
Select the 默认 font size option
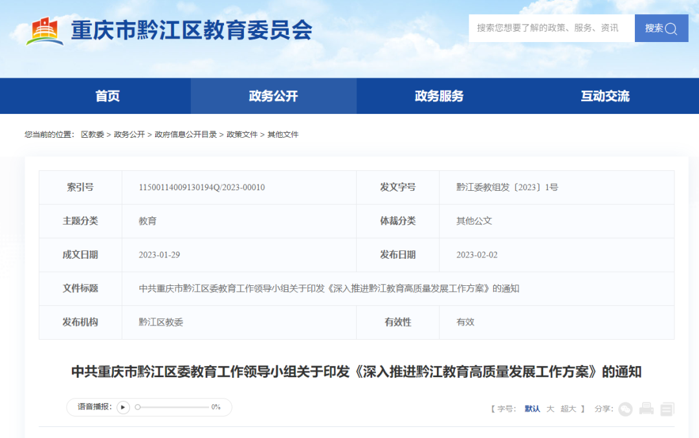[531, 409]
